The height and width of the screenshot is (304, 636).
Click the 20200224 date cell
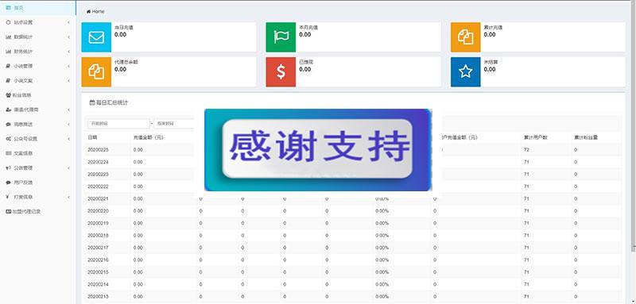[x=98, y=162]
